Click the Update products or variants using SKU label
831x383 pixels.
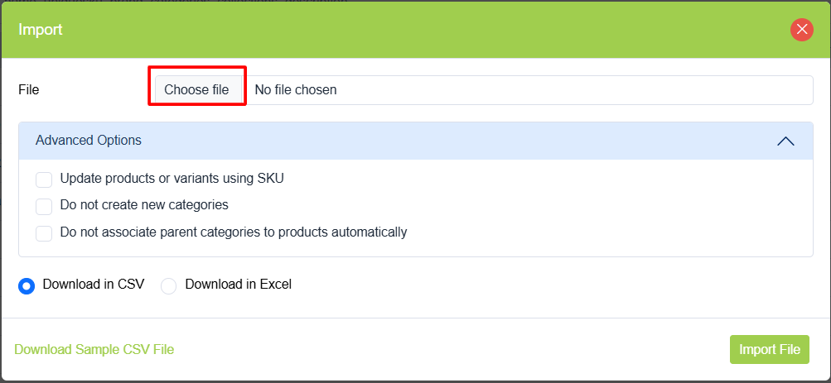click(172, 178)
